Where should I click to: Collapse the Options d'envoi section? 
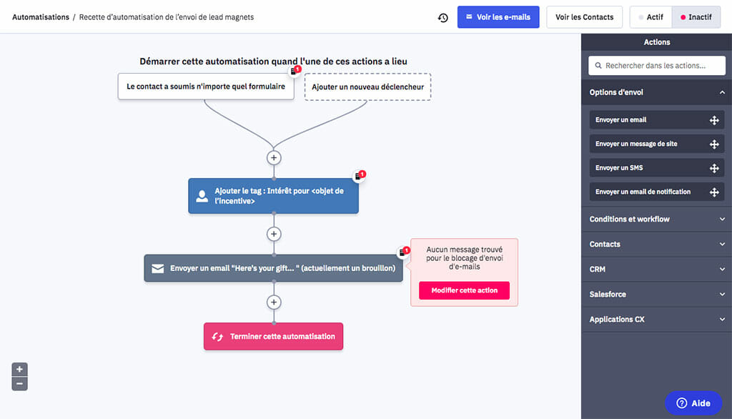coord(722,92)
